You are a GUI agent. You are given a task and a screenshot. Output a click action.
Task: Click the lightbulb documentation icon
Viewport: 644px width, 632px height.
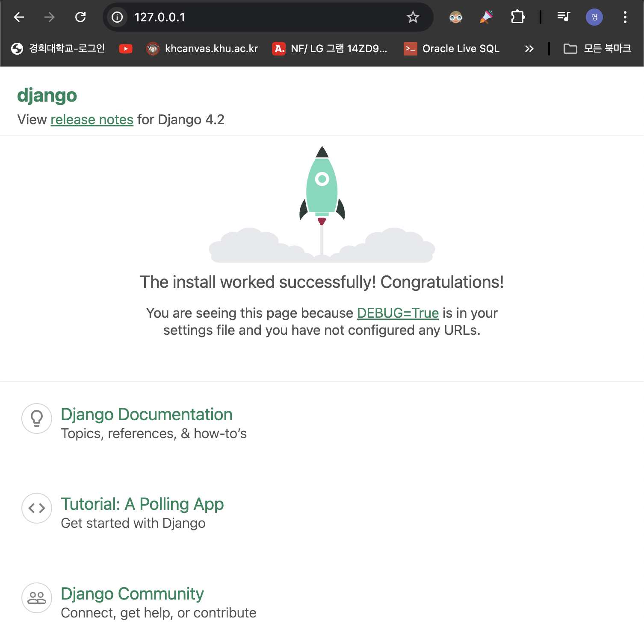pos(37,418)
